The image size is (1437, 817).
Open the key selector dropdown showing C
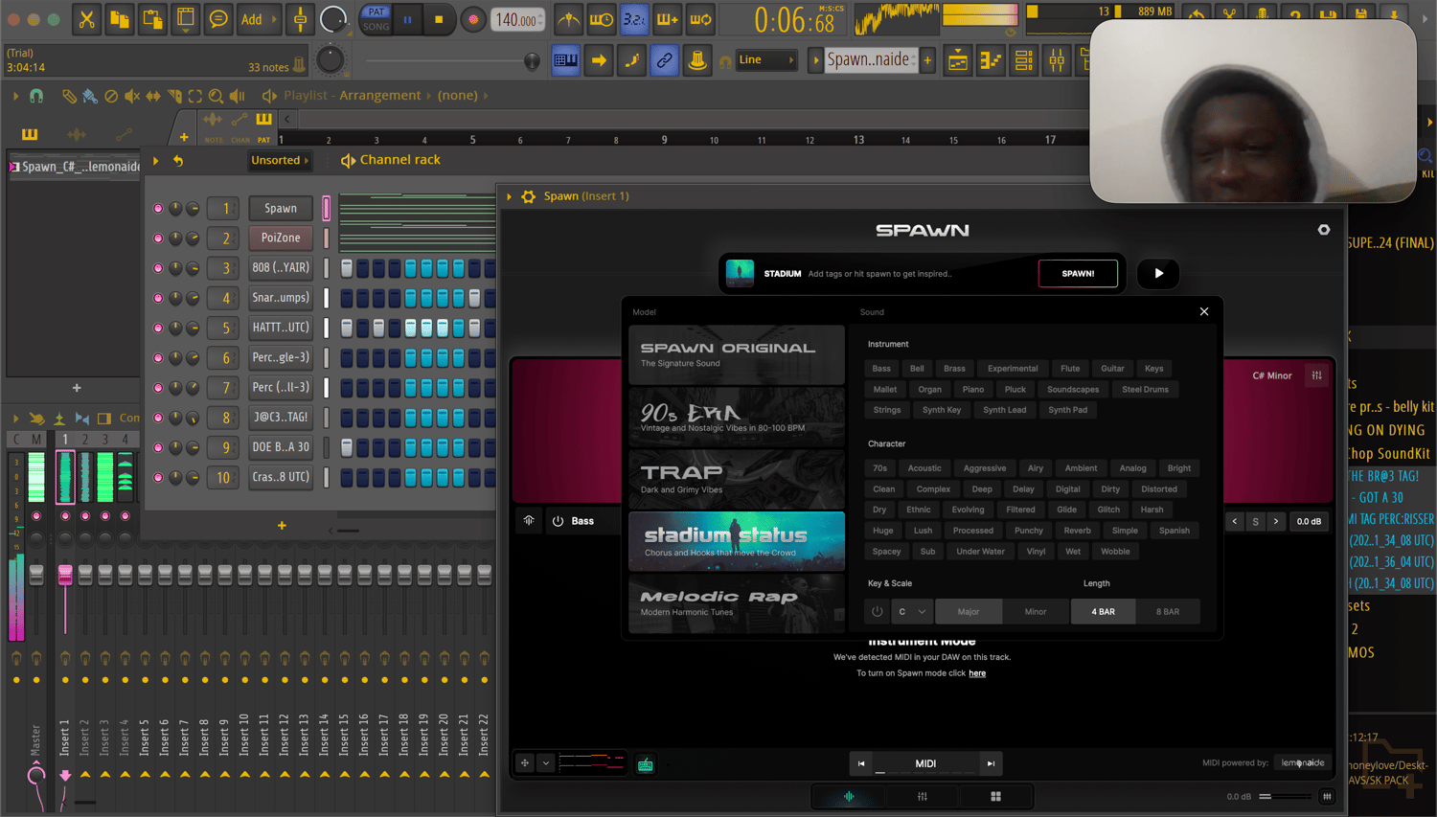coord(911,611)
